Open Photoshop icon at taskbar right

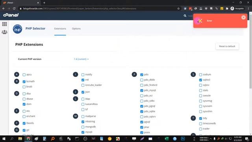(183, 138)
